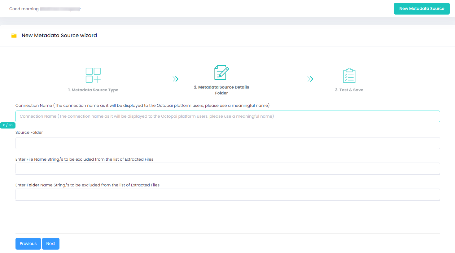Screen dimensions: 455x253
Task: Click the yellow folder icon beside wizard title
Action: coord(14,36)
